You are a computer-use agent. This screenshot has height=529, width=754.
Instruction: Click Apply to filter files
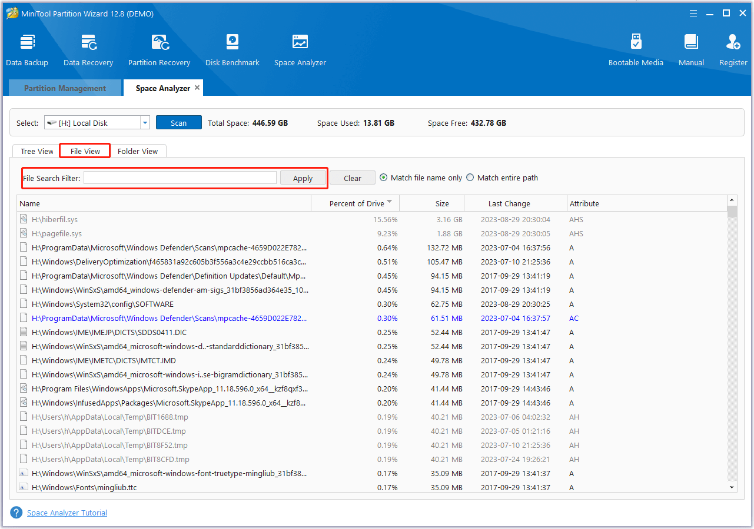pyautogui.click(x=303, y=178)
